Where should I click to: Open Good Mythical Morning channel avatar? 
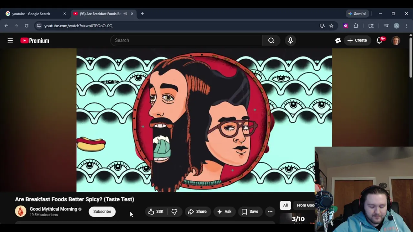[x=21, y=211]
